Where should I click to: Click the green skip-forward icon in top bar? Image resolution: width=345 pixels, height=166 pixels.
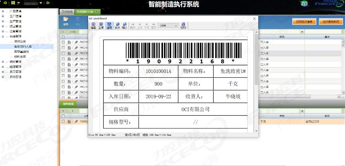click(13, 3)
